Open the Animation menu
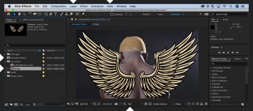This screenshot has height=111, width=253. pyautogui.click(x=97, y=6)
